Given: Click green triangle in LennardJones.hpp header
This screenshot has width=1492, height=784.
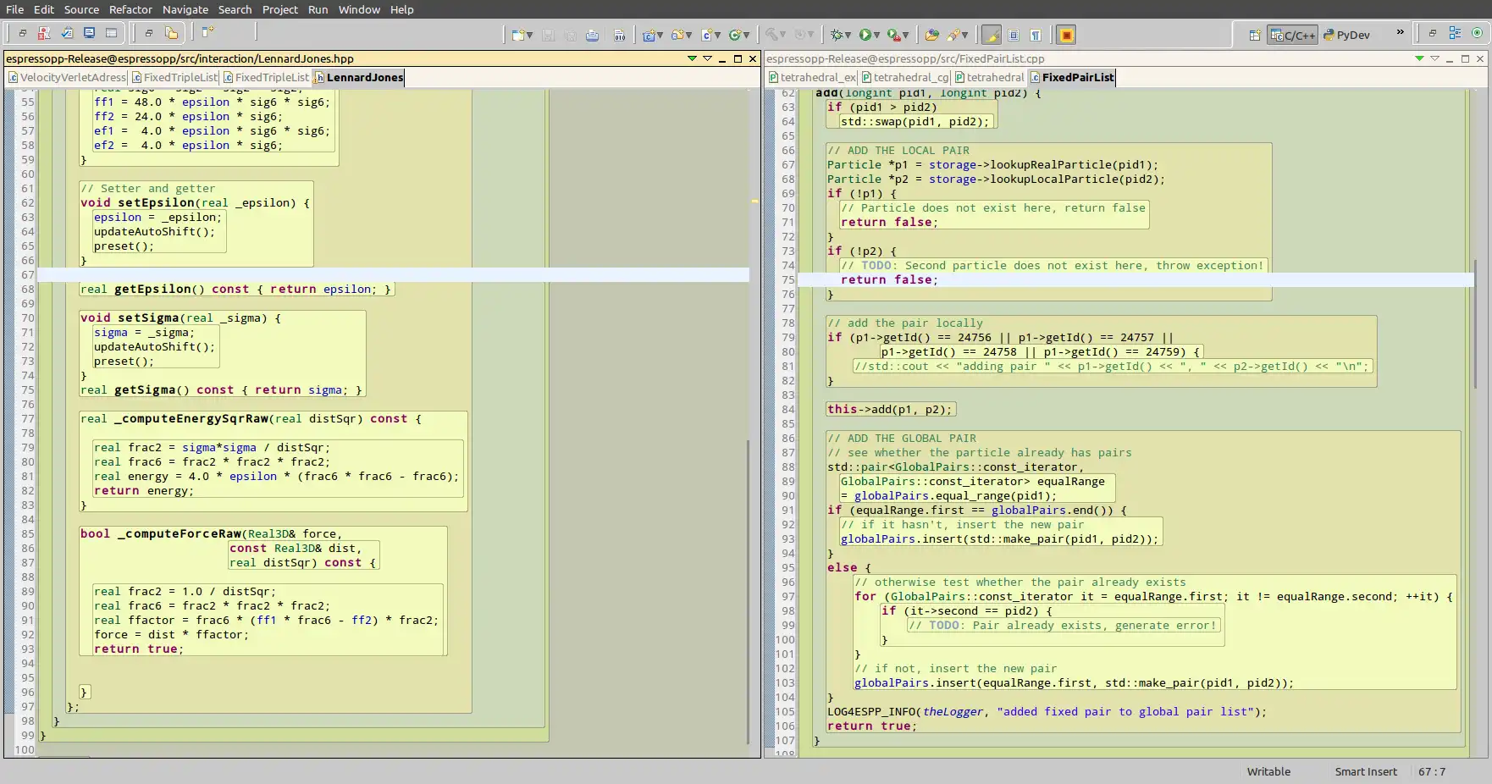Looking at the screenshot, I should 692,58.
